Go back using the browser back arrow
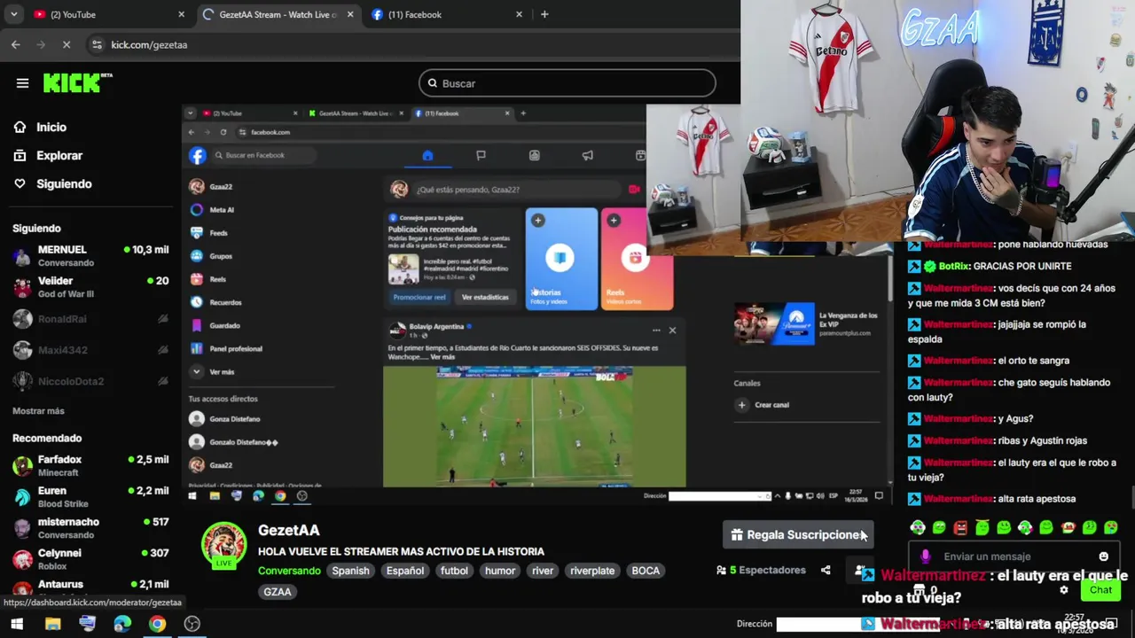This screenshot has height=638, width=1135. [16, 44]
